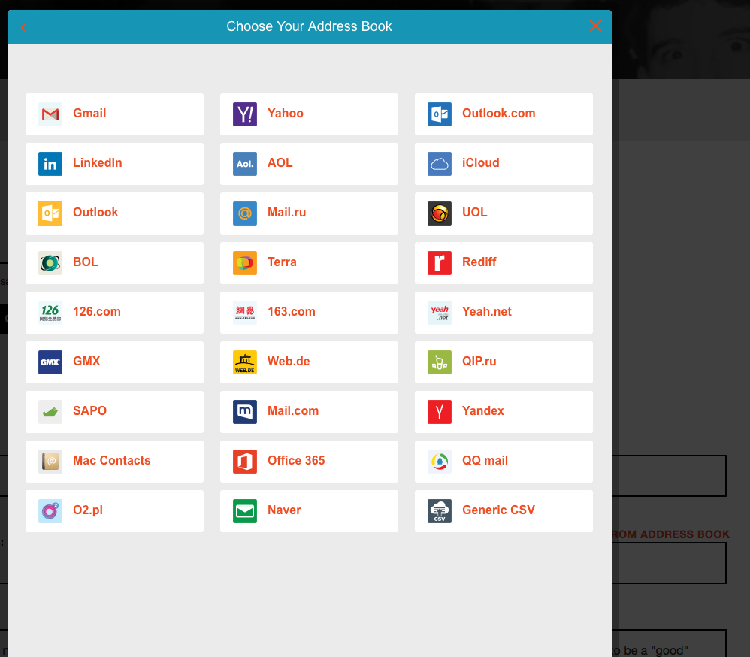This screenshot has height=657, width=750.
Task: Choose the Web.de text label
Action: coord(289,362)
